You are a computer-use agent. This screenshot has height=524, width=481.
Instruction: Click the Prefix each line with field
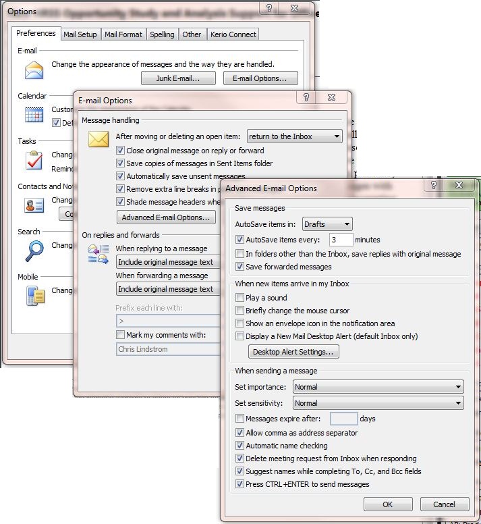[169, 321]
